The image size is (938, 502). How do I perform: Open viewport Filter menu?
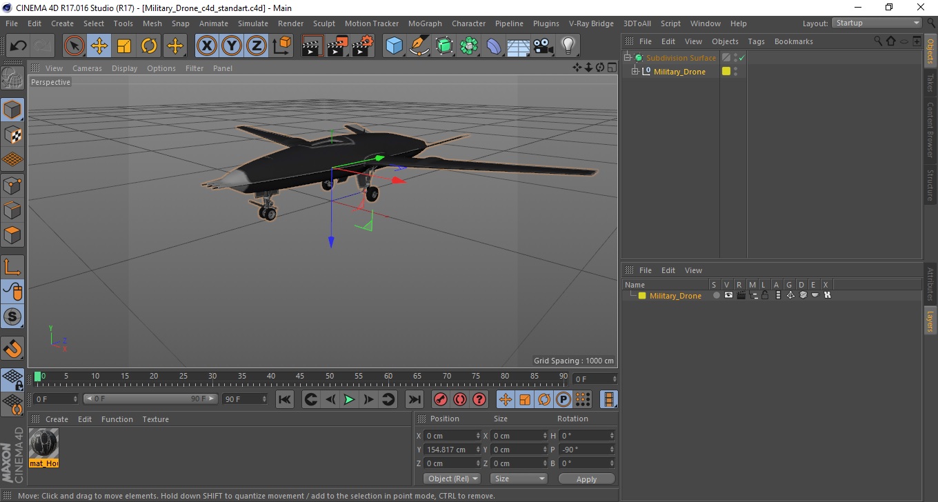[194, 68]
